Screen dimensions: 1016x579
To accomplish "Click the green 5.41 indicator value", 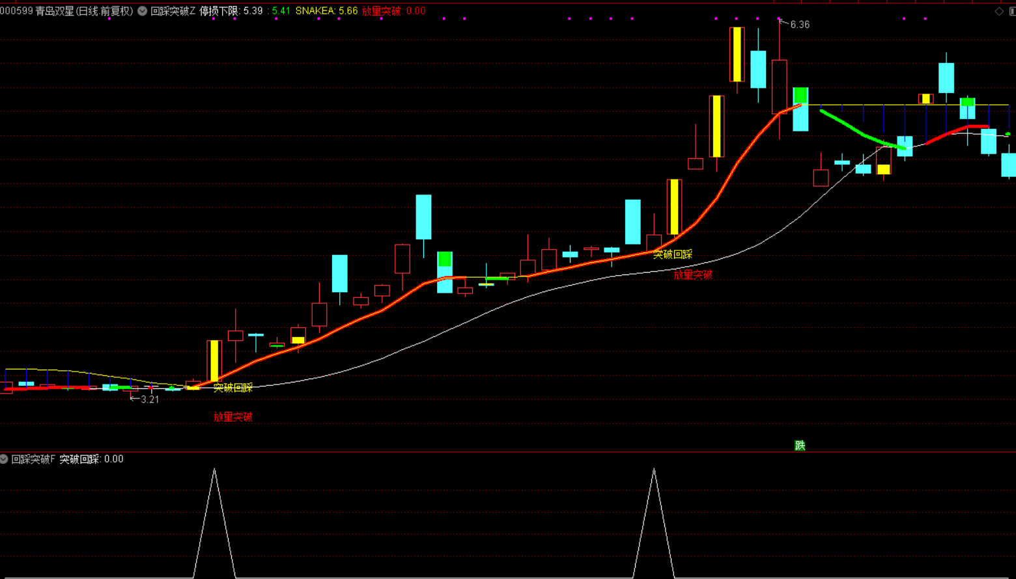I will tap(281, 11).
